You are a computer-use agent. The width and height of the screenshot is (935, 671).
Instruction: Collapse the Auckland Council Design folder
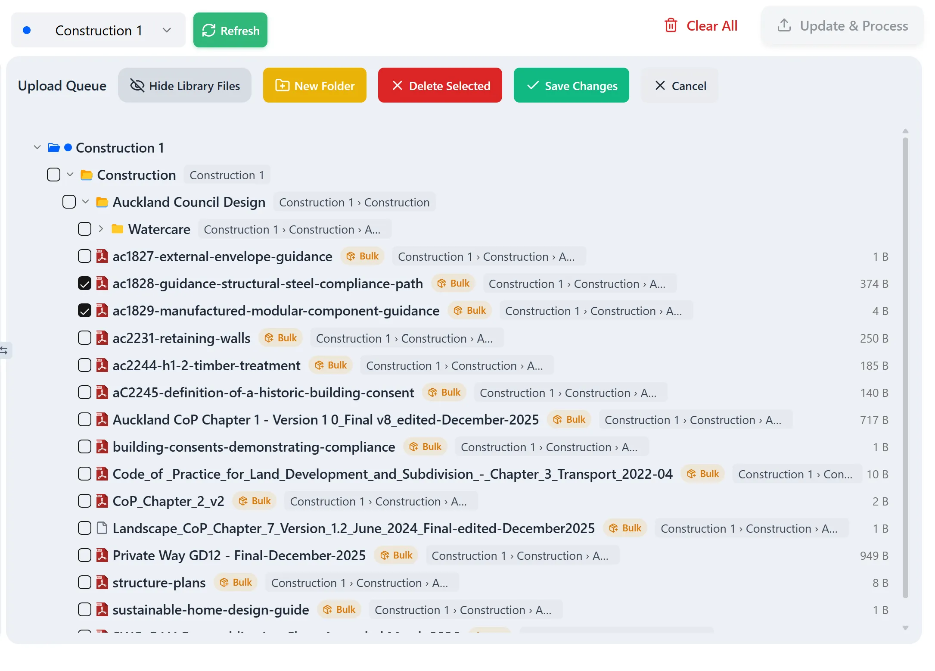pyautogui.click(x=86, y=202)
